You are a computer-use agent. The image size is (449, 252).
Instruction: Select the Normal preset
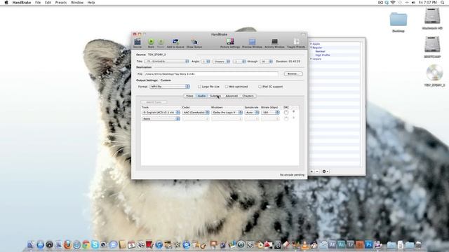[320, 51]
